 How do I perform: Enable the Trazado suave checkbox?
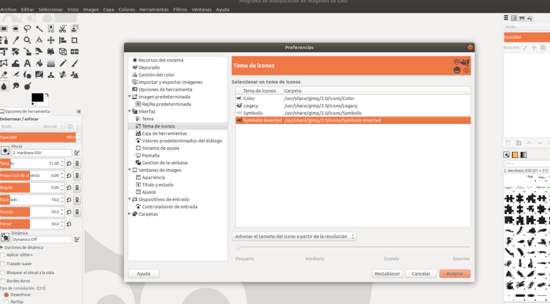click(x=3, y=264)
